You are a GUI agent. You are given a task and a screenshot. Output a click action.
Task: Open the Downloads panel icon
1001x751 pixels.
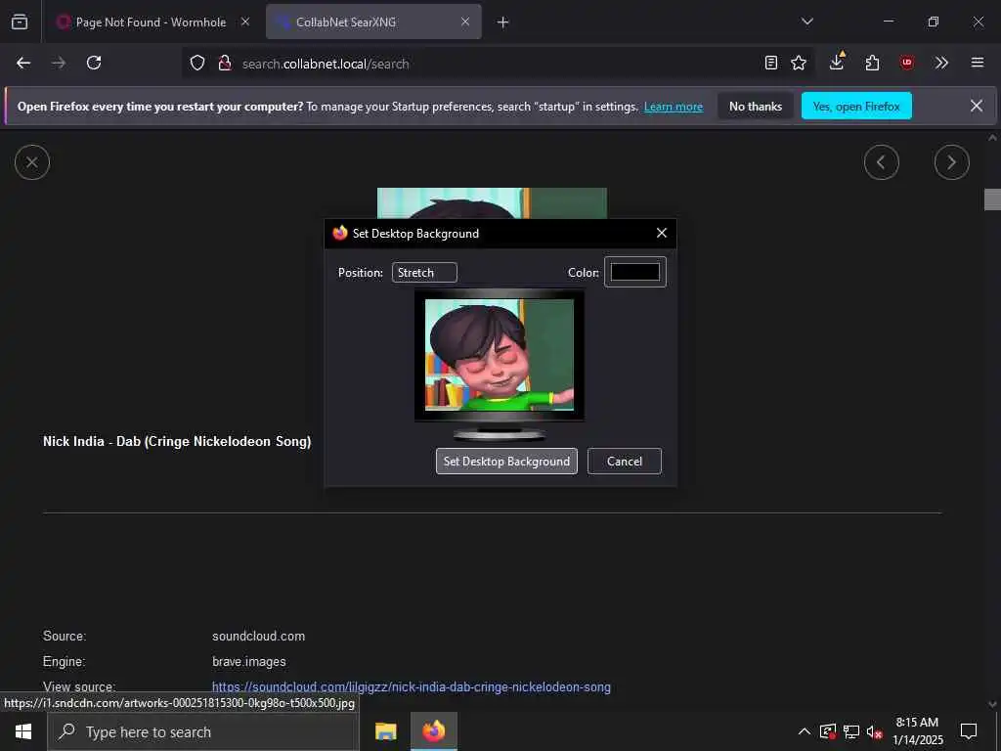837,62
